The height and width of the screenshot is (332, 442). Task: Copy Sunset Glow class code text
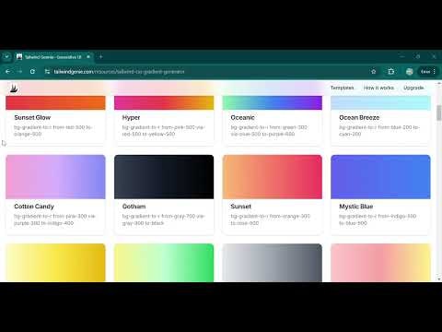[53, 131]
